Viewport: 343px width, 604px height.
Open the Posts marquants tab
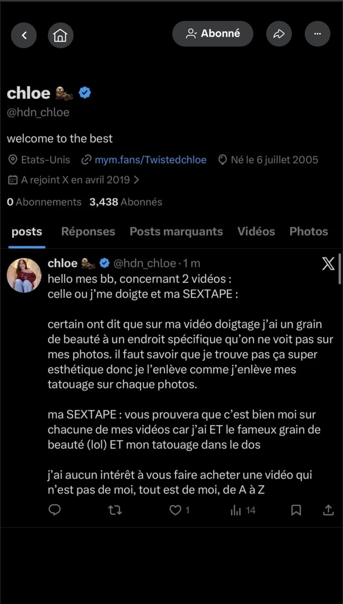point(176,232)
